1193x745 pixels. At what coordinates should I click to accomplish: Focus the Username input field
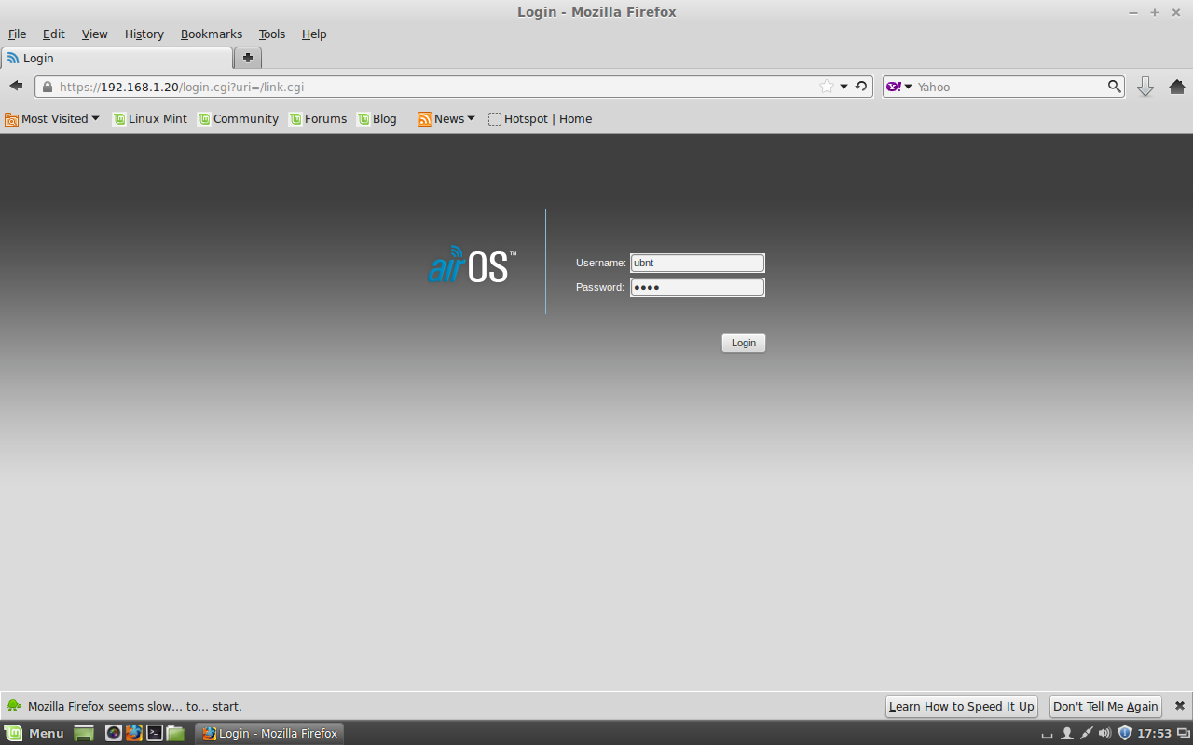pyautogui.click(x=697, y=263)
